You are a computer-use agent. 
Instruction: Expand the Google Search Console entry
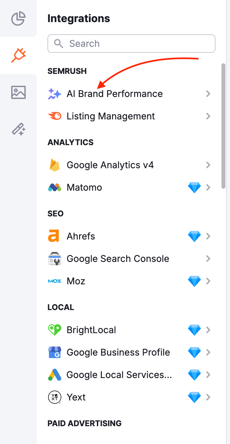208,259
